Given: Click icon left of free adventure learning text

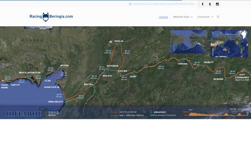Looking at the screenshot, I should (x=130, y=4).
